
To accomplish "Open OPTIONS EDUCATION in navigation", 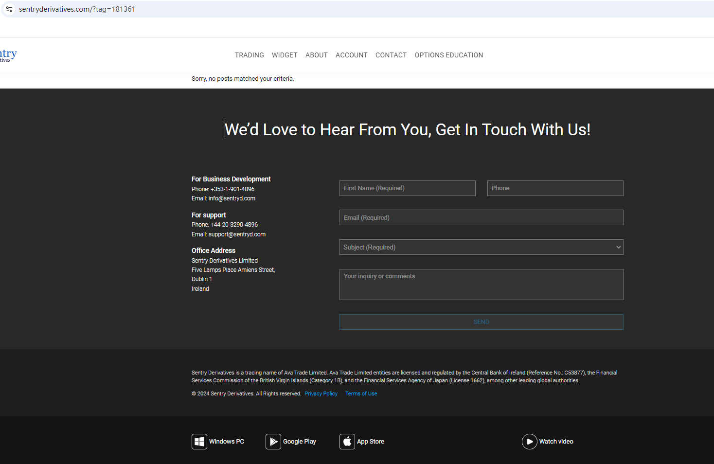I will point(448,55).
